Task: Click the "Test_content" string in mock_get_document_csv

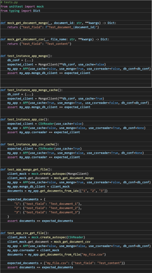Action: (57, 44)
